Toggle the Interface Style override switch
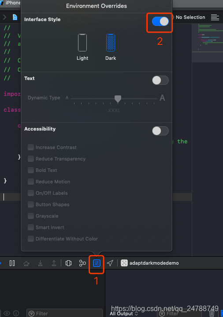The width and height of the screenshot is (223, 317). pos(160,21)
